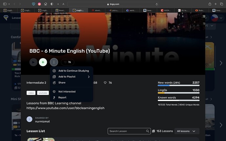This screenshot has height=141, width=226.
Task: Select Not Interested menu entry
Action: pos(71,92)
